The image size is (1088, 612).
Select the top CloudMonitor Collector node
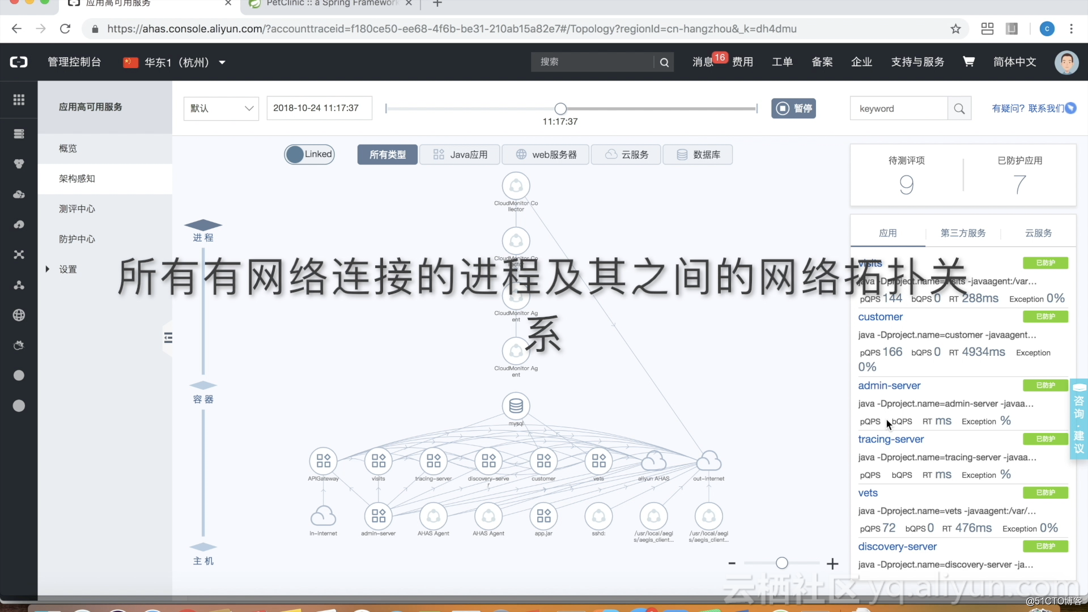[516, 186]
